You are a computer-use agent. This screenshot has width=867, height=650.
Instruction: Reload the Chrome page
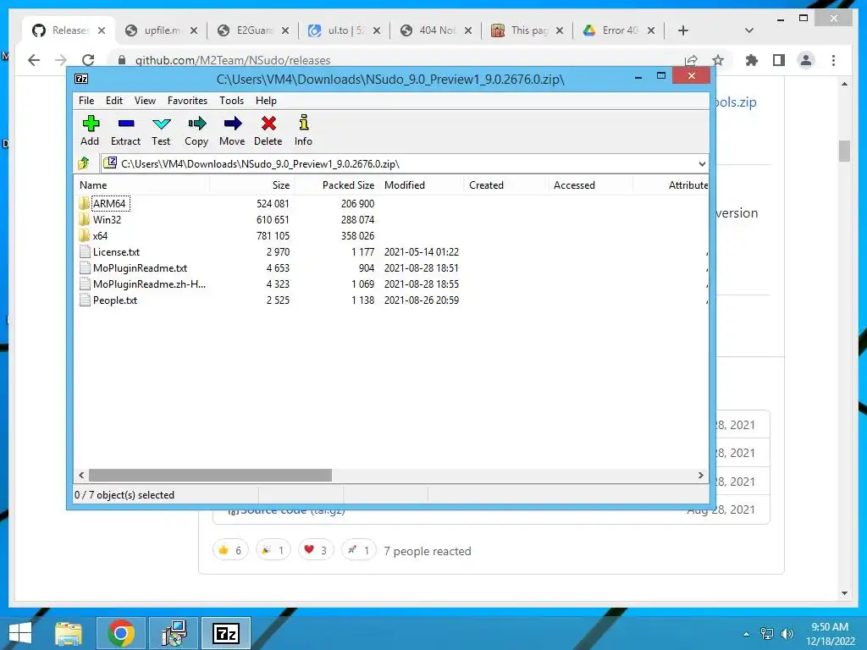click(88, 60)
